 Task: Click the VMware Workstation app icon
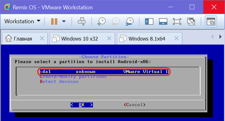(7, 7)
